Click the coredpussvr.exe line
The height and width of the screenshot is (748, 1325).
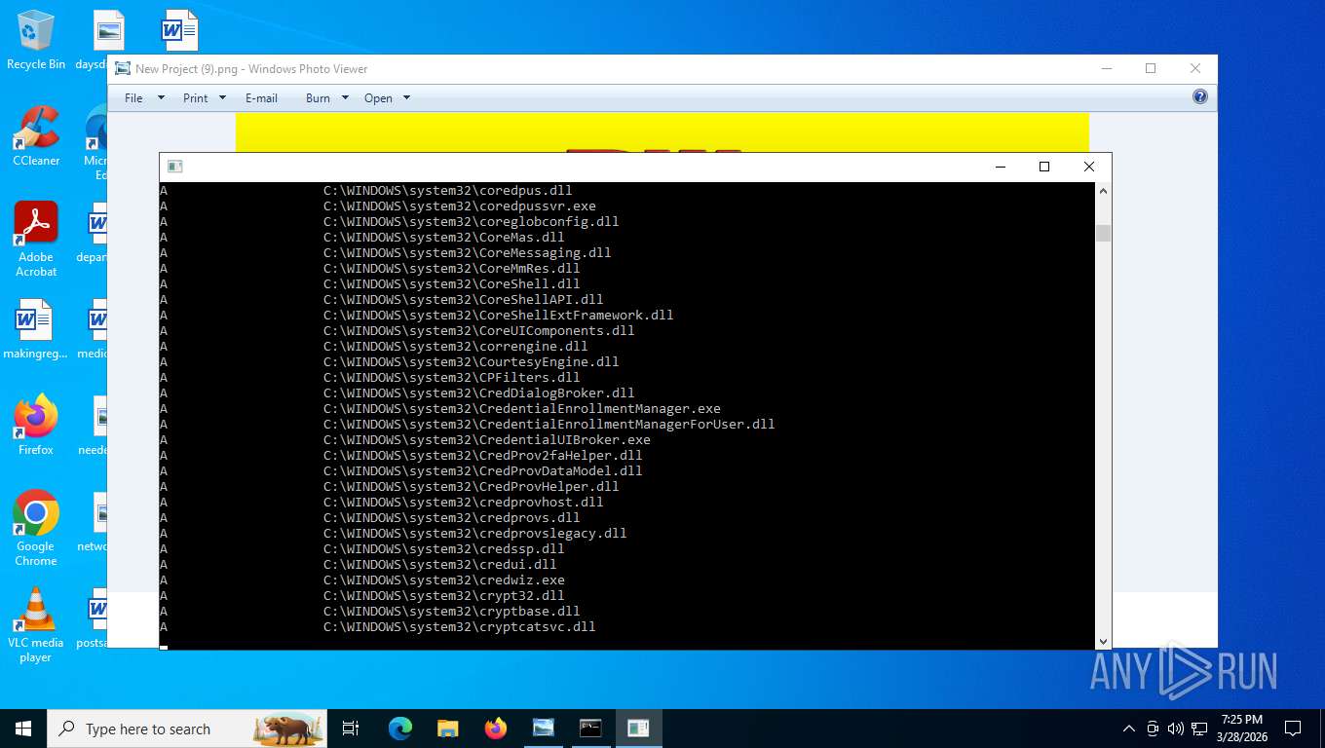(x=460, y=206)
